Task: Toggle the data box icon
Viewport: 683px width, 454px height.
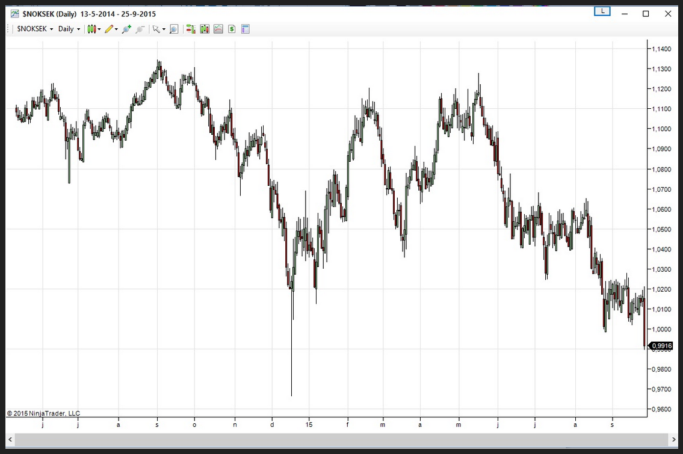Action: point(246,29)
